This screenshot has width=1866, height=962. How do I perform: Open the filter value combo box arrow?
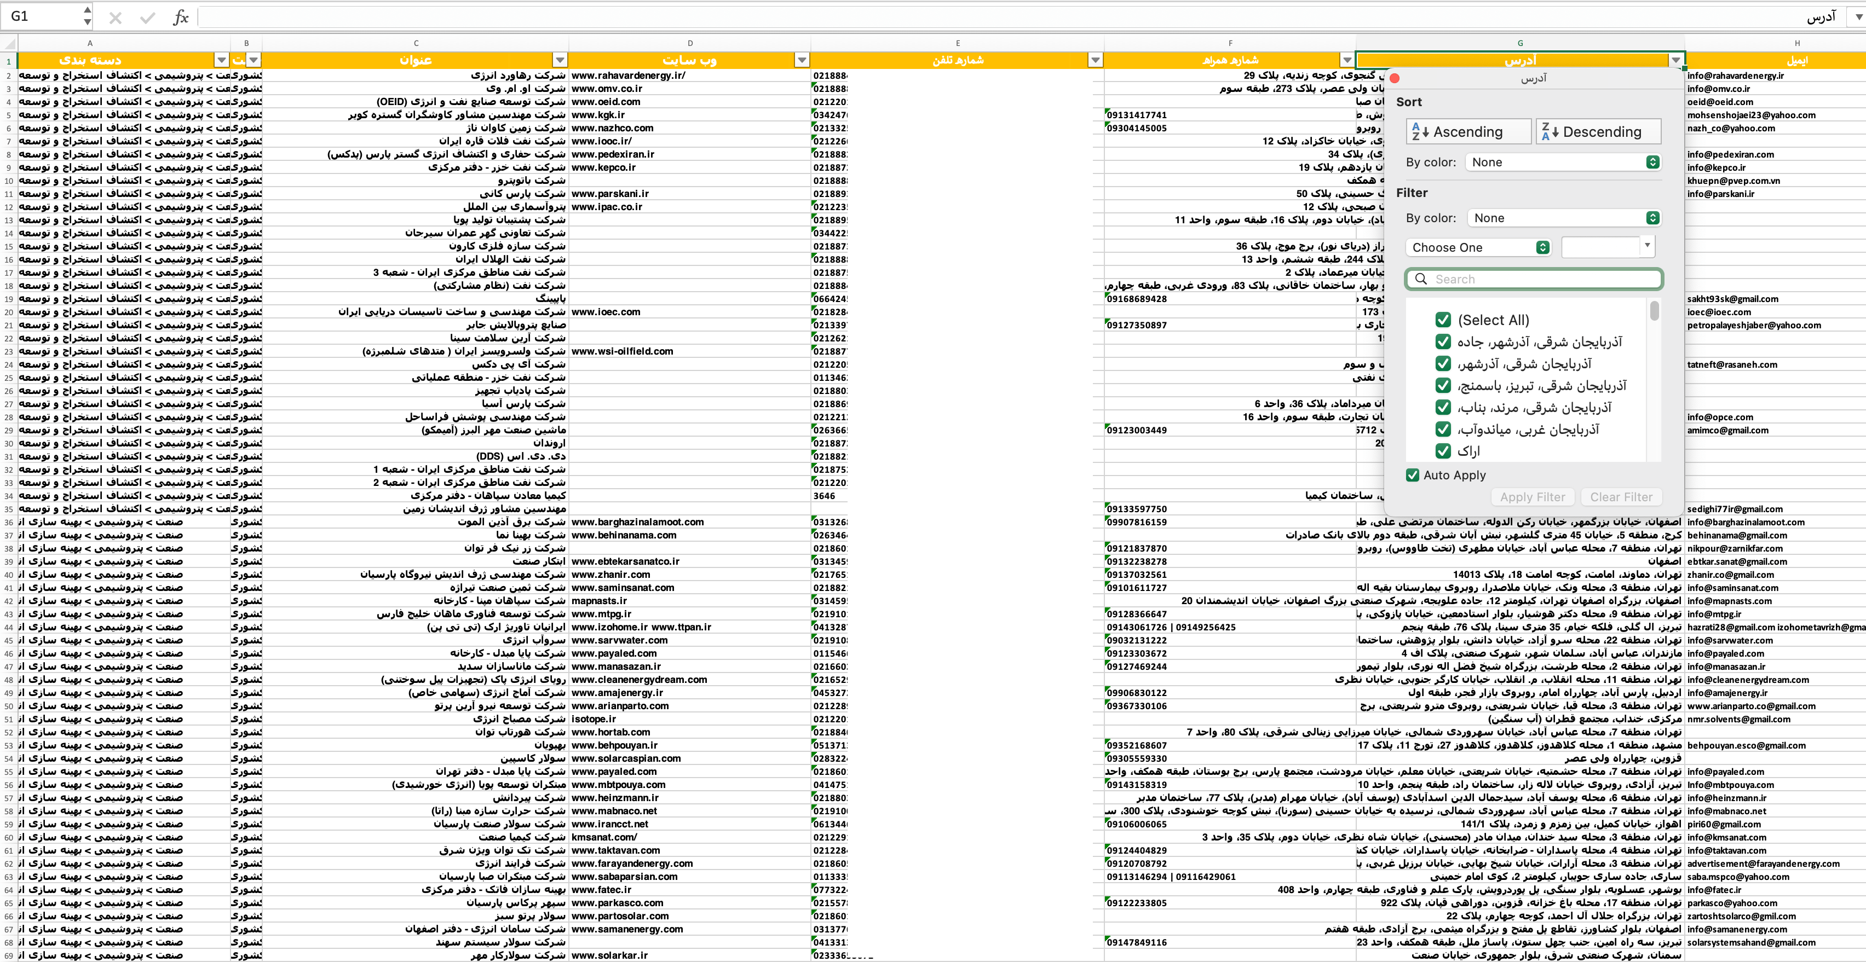(x=1647, y=247)
